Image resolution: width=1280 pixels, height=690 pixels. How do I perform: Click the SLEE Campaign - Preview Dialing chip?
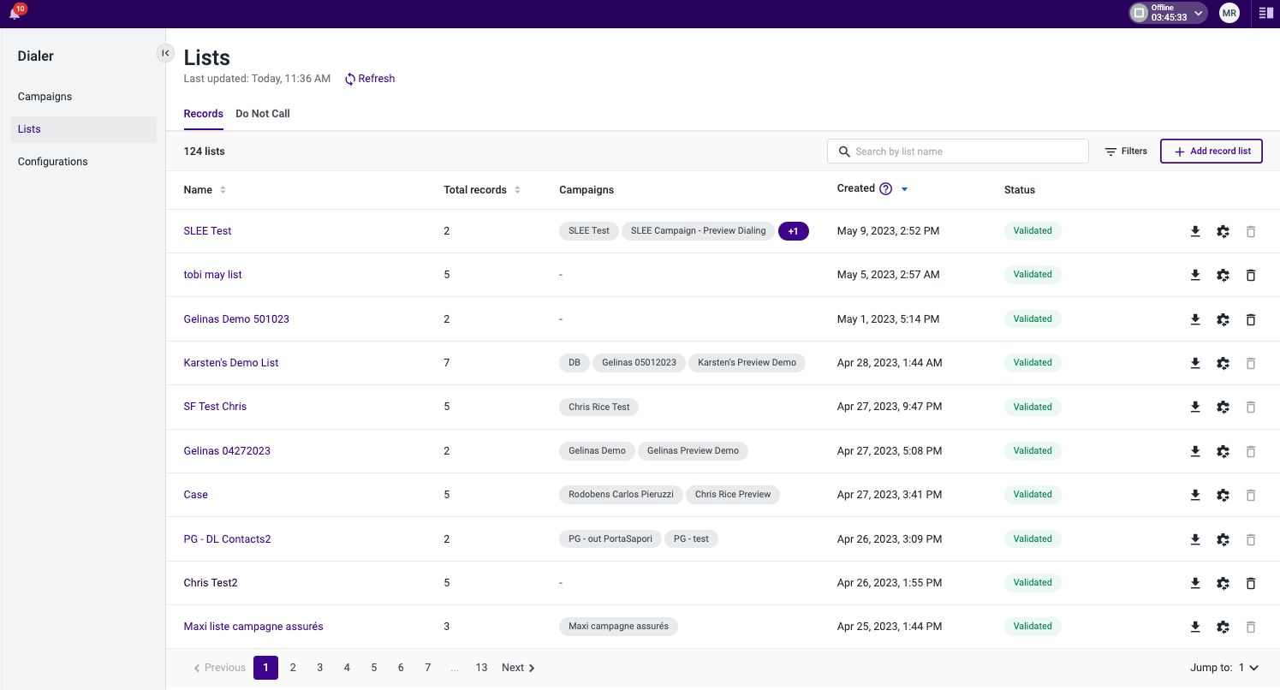[698, 231]
